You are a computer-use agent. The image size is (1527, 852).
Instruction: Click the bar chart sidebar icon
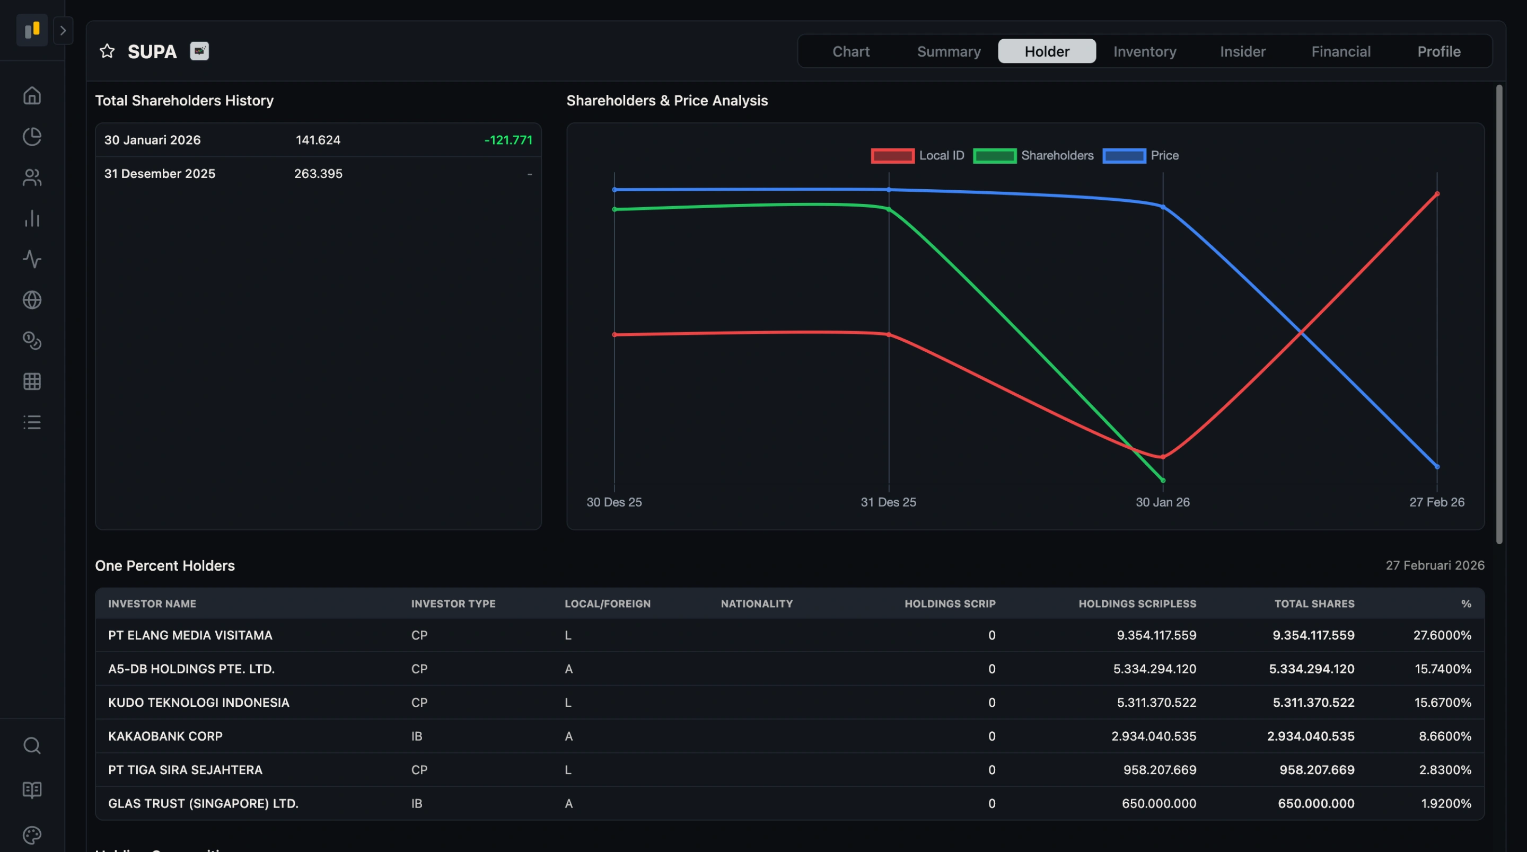pos(32,218)
